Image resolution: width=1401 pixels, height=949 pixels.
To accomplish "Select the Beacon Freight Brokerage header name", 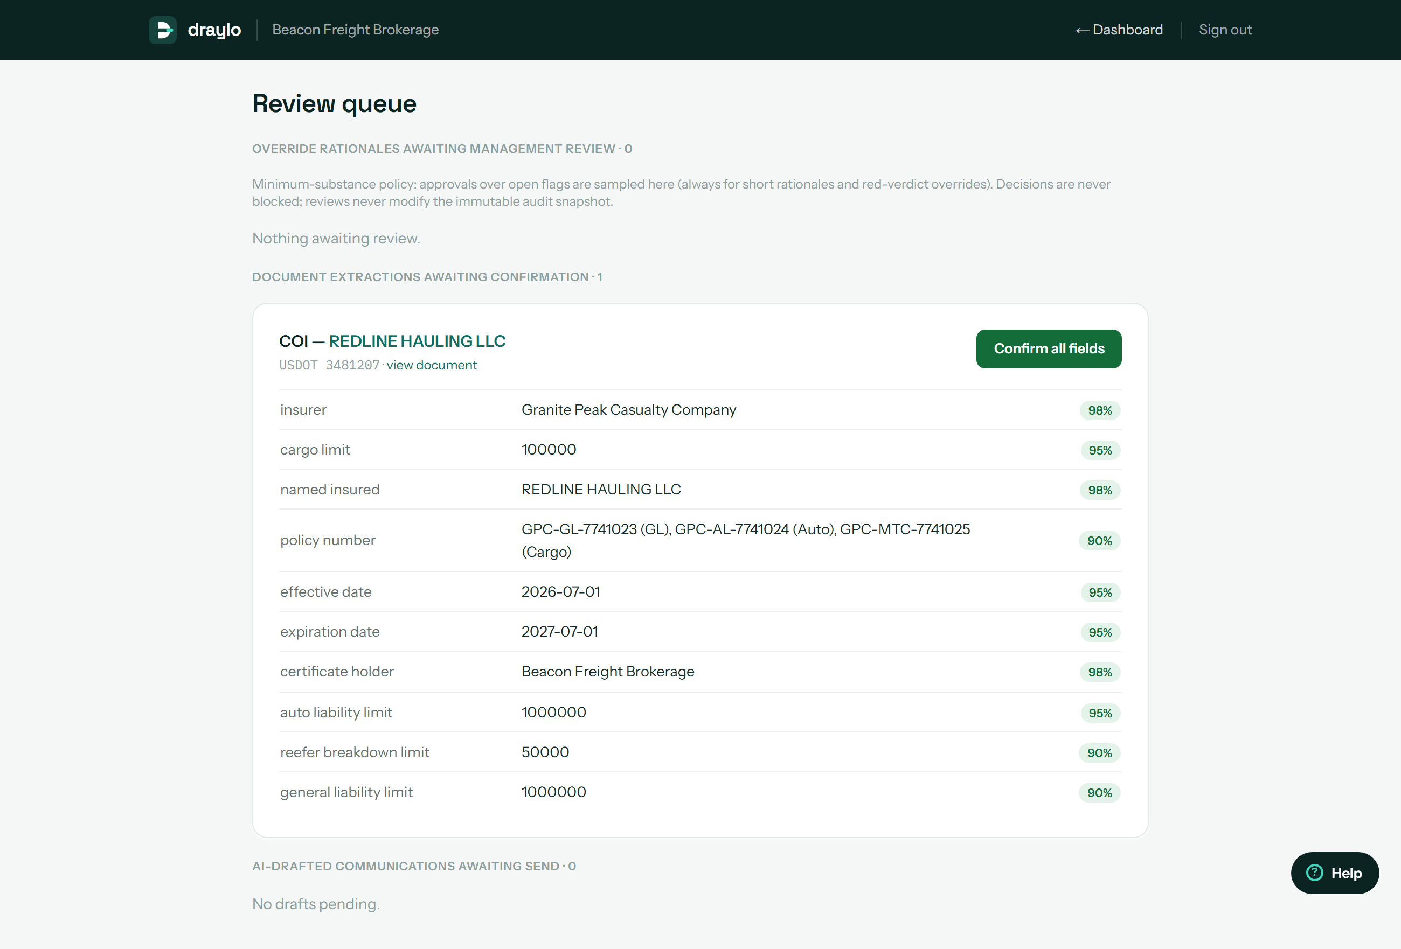I will tap(355, 30).
